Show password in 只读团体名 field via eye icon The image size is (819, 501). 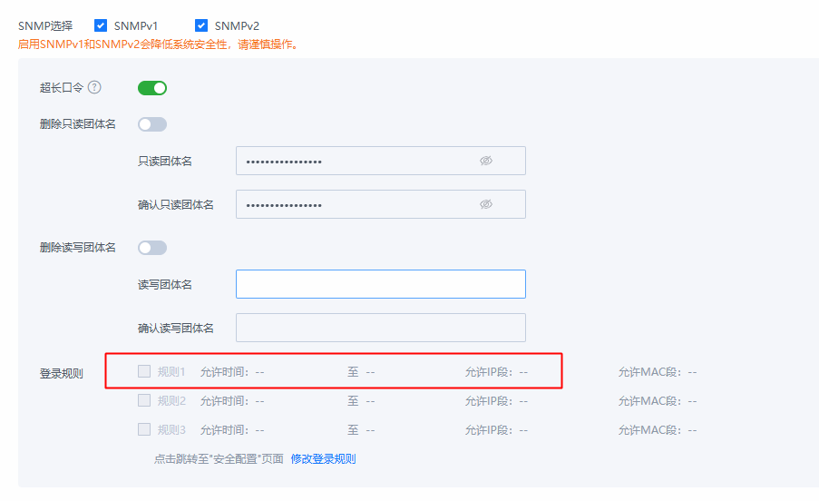pos(486,161)
